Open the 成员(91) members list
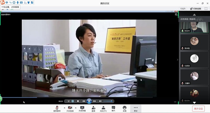This screenshot has width=210, height=113. [x=103, y=109]
